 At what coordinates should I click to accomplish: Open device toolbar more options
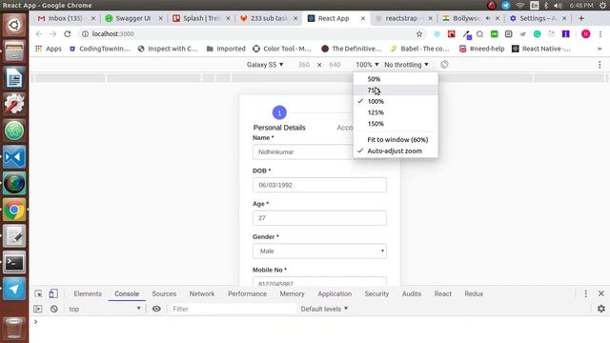pyautogui.click(x=600, y=65)
